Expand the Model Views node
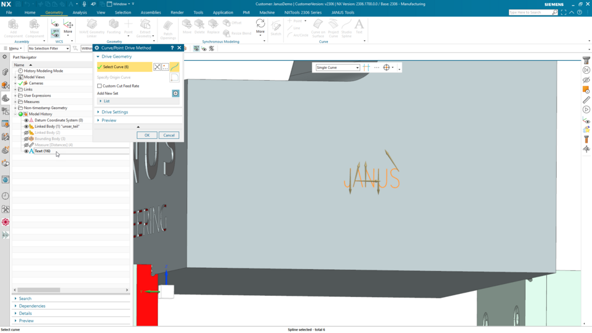 [15, 77]
